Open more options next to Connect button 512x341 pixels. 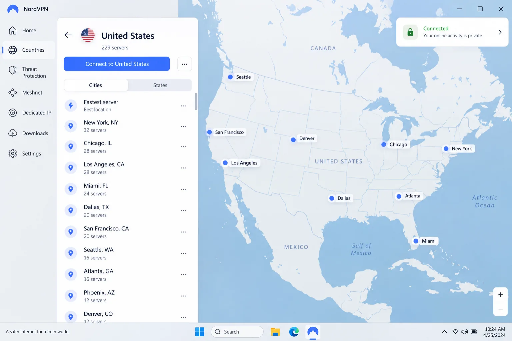[x=185, y=64]
